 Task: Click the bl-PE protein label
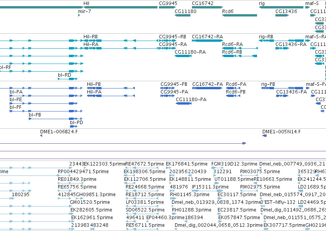[x=16, y=100]
